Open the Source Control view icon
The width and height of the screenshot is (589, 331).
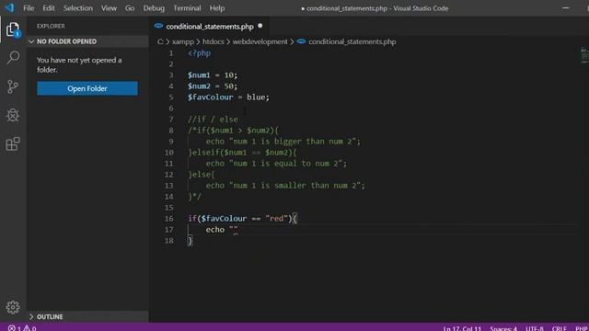pos(13,86)
